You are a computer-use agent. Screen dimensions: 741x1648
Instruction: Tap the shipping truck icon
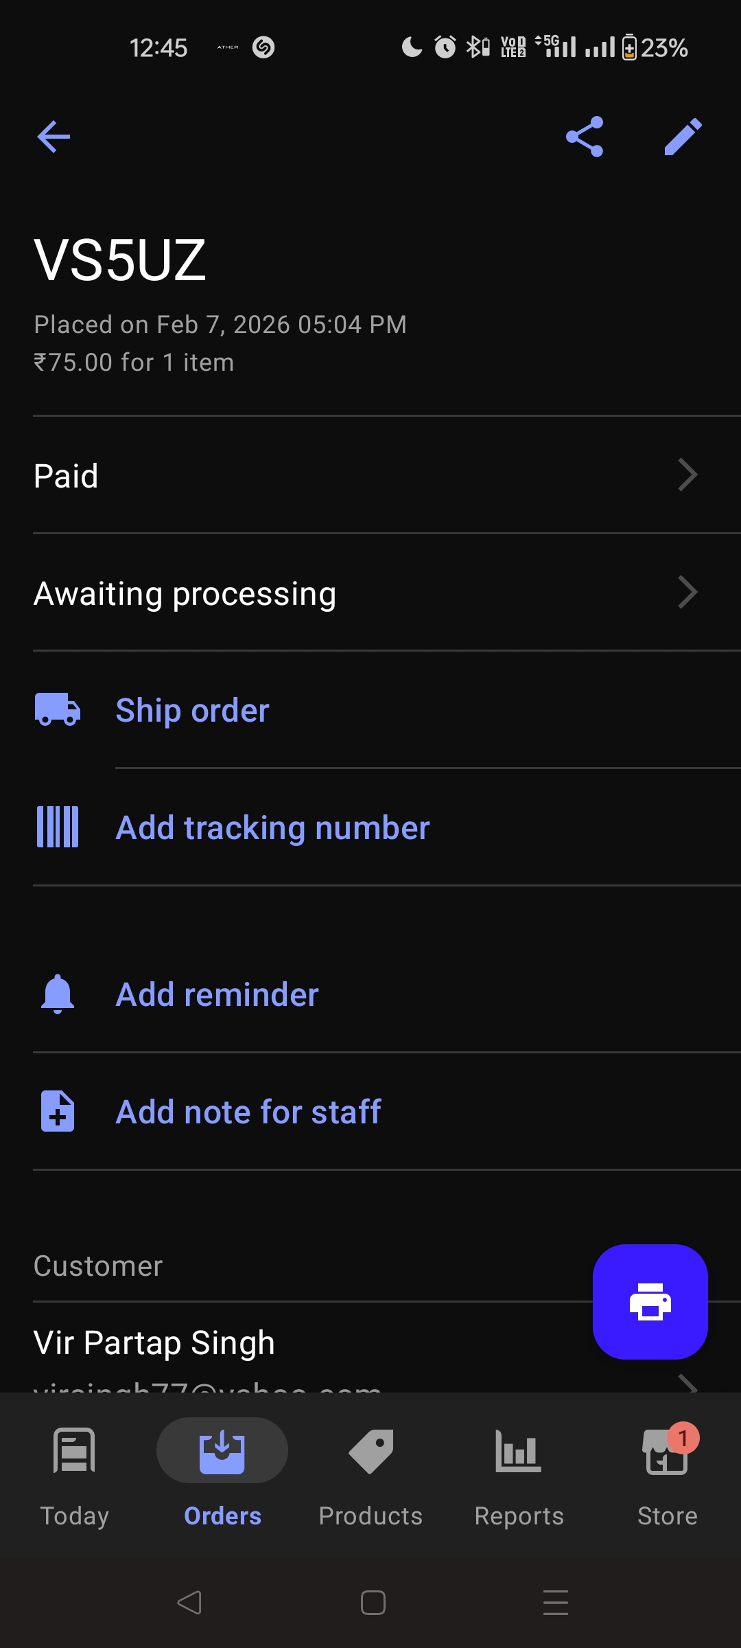pos(58,709)
